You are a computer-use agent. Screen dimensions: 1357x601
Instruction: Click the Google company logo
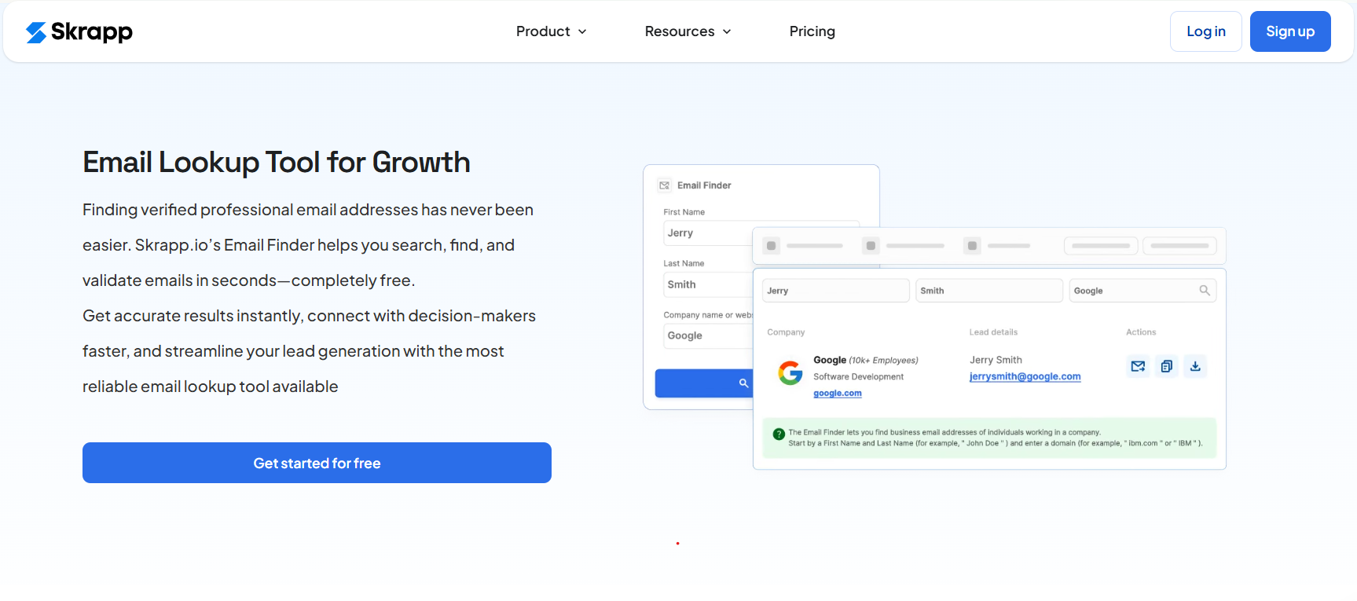[x=790, y=372]
